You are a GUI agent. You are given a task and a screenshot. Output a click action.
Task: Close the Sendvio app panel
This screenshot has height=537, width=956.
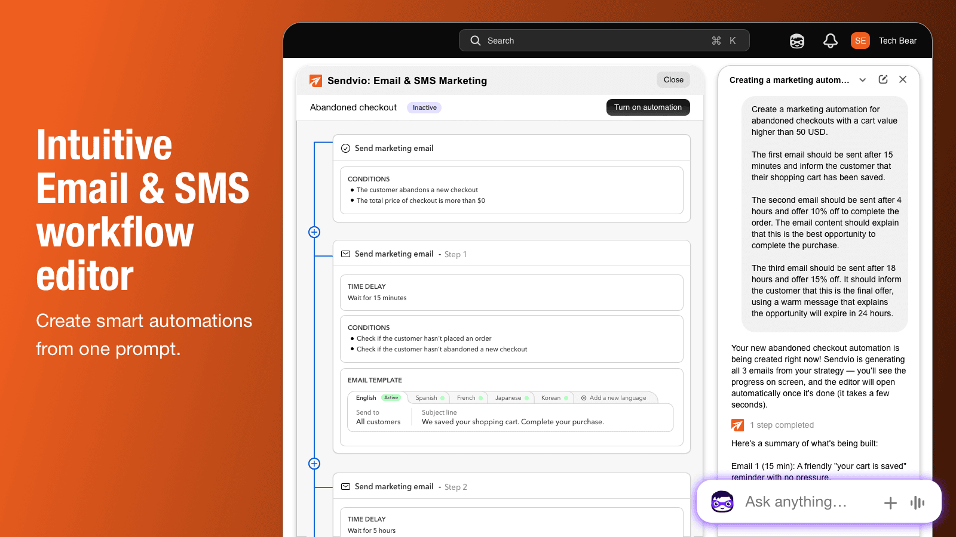(x=673, y=80)
